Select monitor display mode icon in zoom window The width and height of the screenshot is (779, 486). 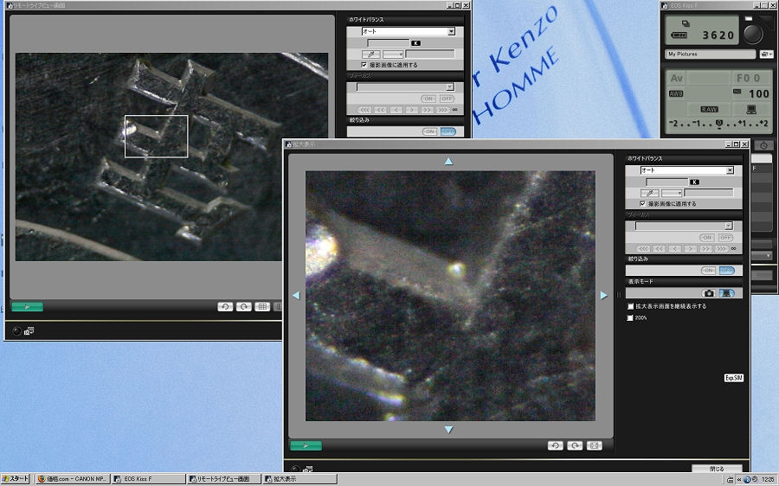click(x=726, y=293)
